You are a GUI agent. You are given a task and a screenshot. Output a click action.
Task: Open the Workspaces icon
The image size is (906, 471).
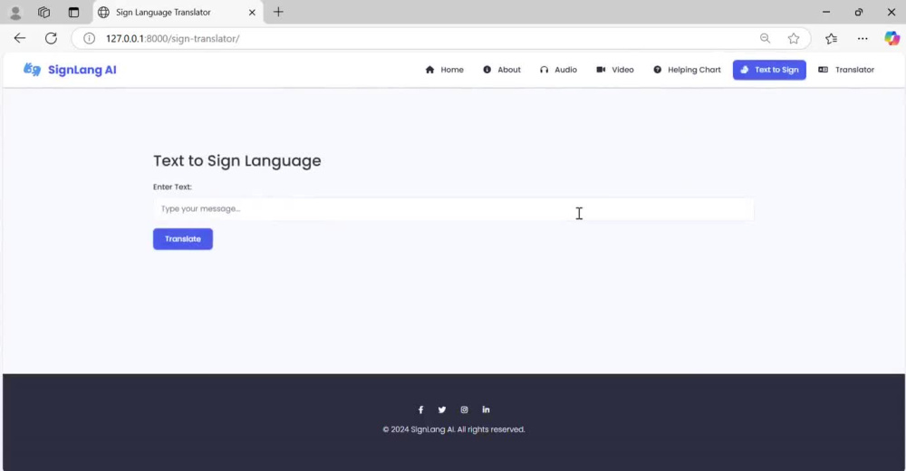[43, 12]
